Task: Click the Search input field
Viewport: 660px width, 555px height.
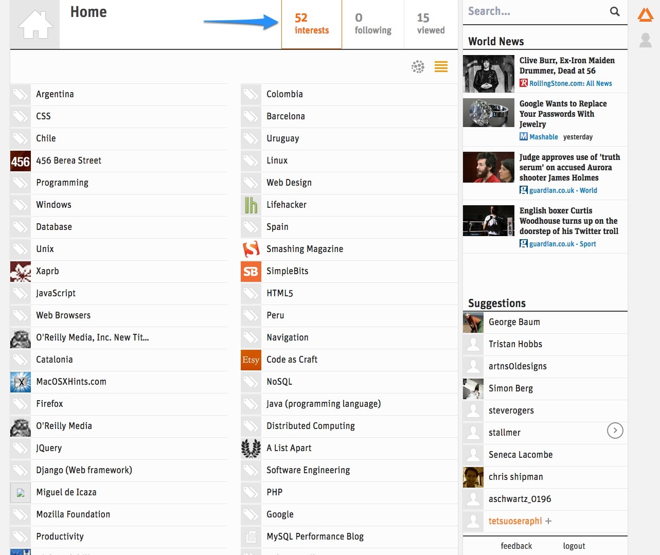Action: 535,11
